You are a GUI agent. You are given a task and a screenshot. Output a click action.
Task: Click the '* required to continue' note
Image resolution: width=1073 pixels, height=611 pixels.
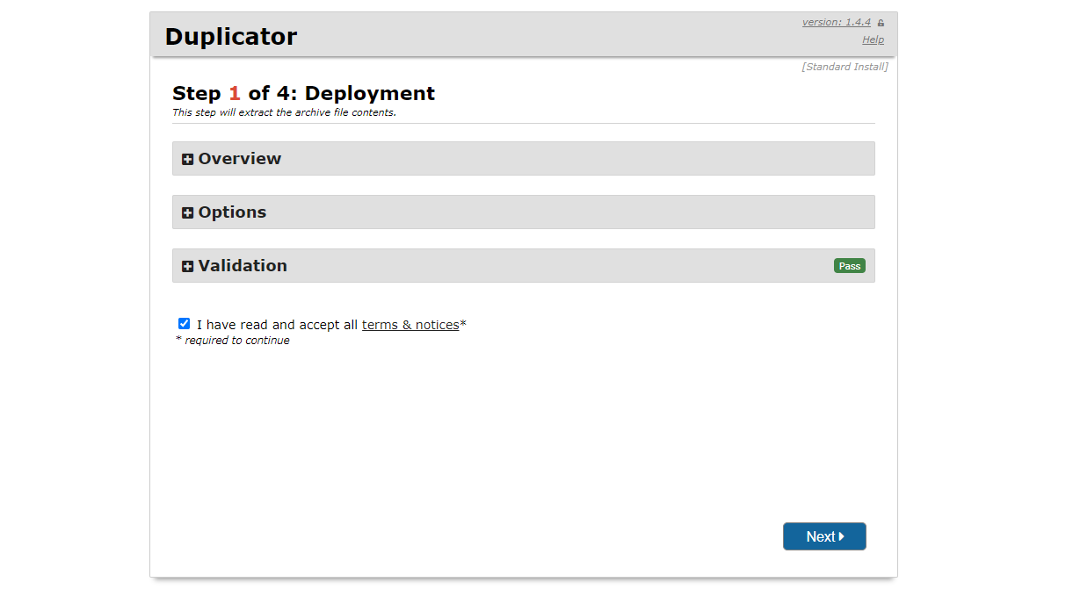pos(233,341)
